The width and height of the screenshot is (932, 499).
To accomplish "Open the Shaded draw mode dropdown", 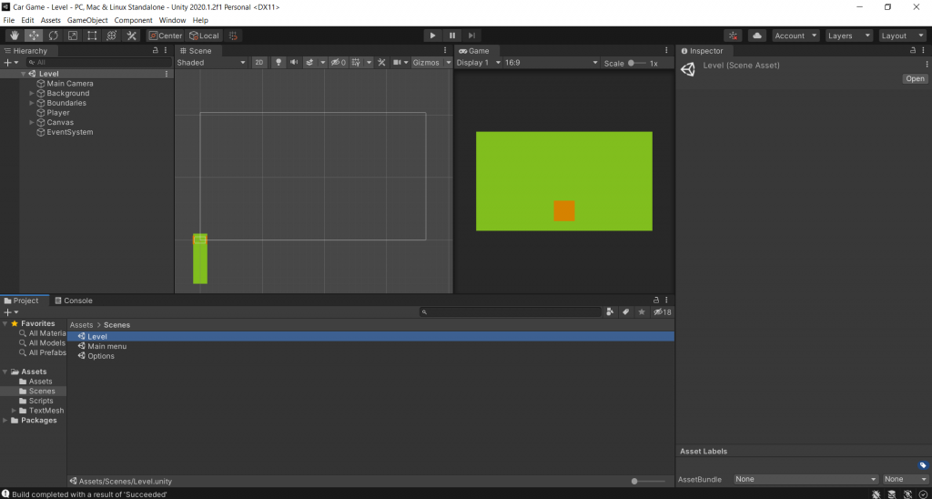I will pyautogui.click(x=211, y=63).
